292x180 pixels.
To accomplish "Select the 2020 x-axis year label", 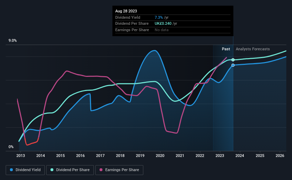I will tap(160, 156).
